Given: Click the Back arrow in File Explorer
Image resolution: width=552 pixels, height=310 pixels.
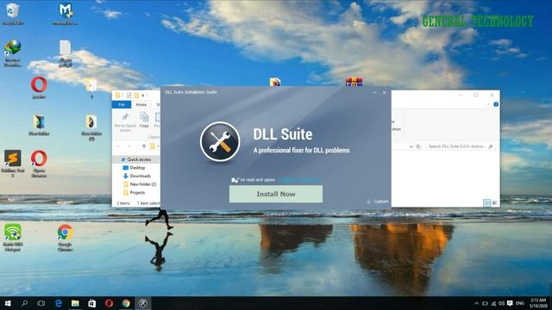Looking at the screenshot, I should click(x=118, y=146).
